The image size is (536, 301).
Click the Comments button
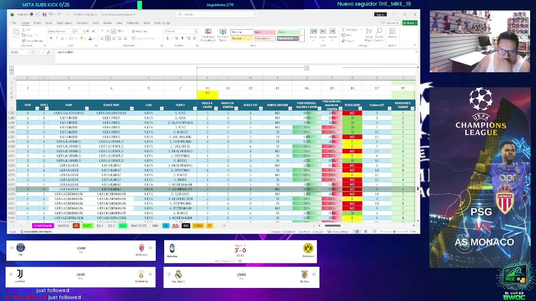[391, 23]
